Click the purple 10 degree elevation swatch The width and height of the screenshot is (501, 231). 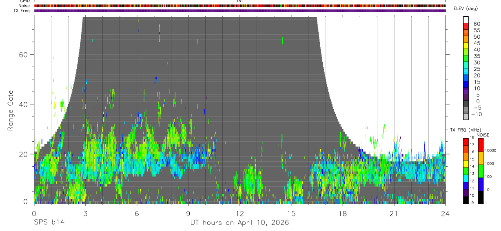point(466,90)
